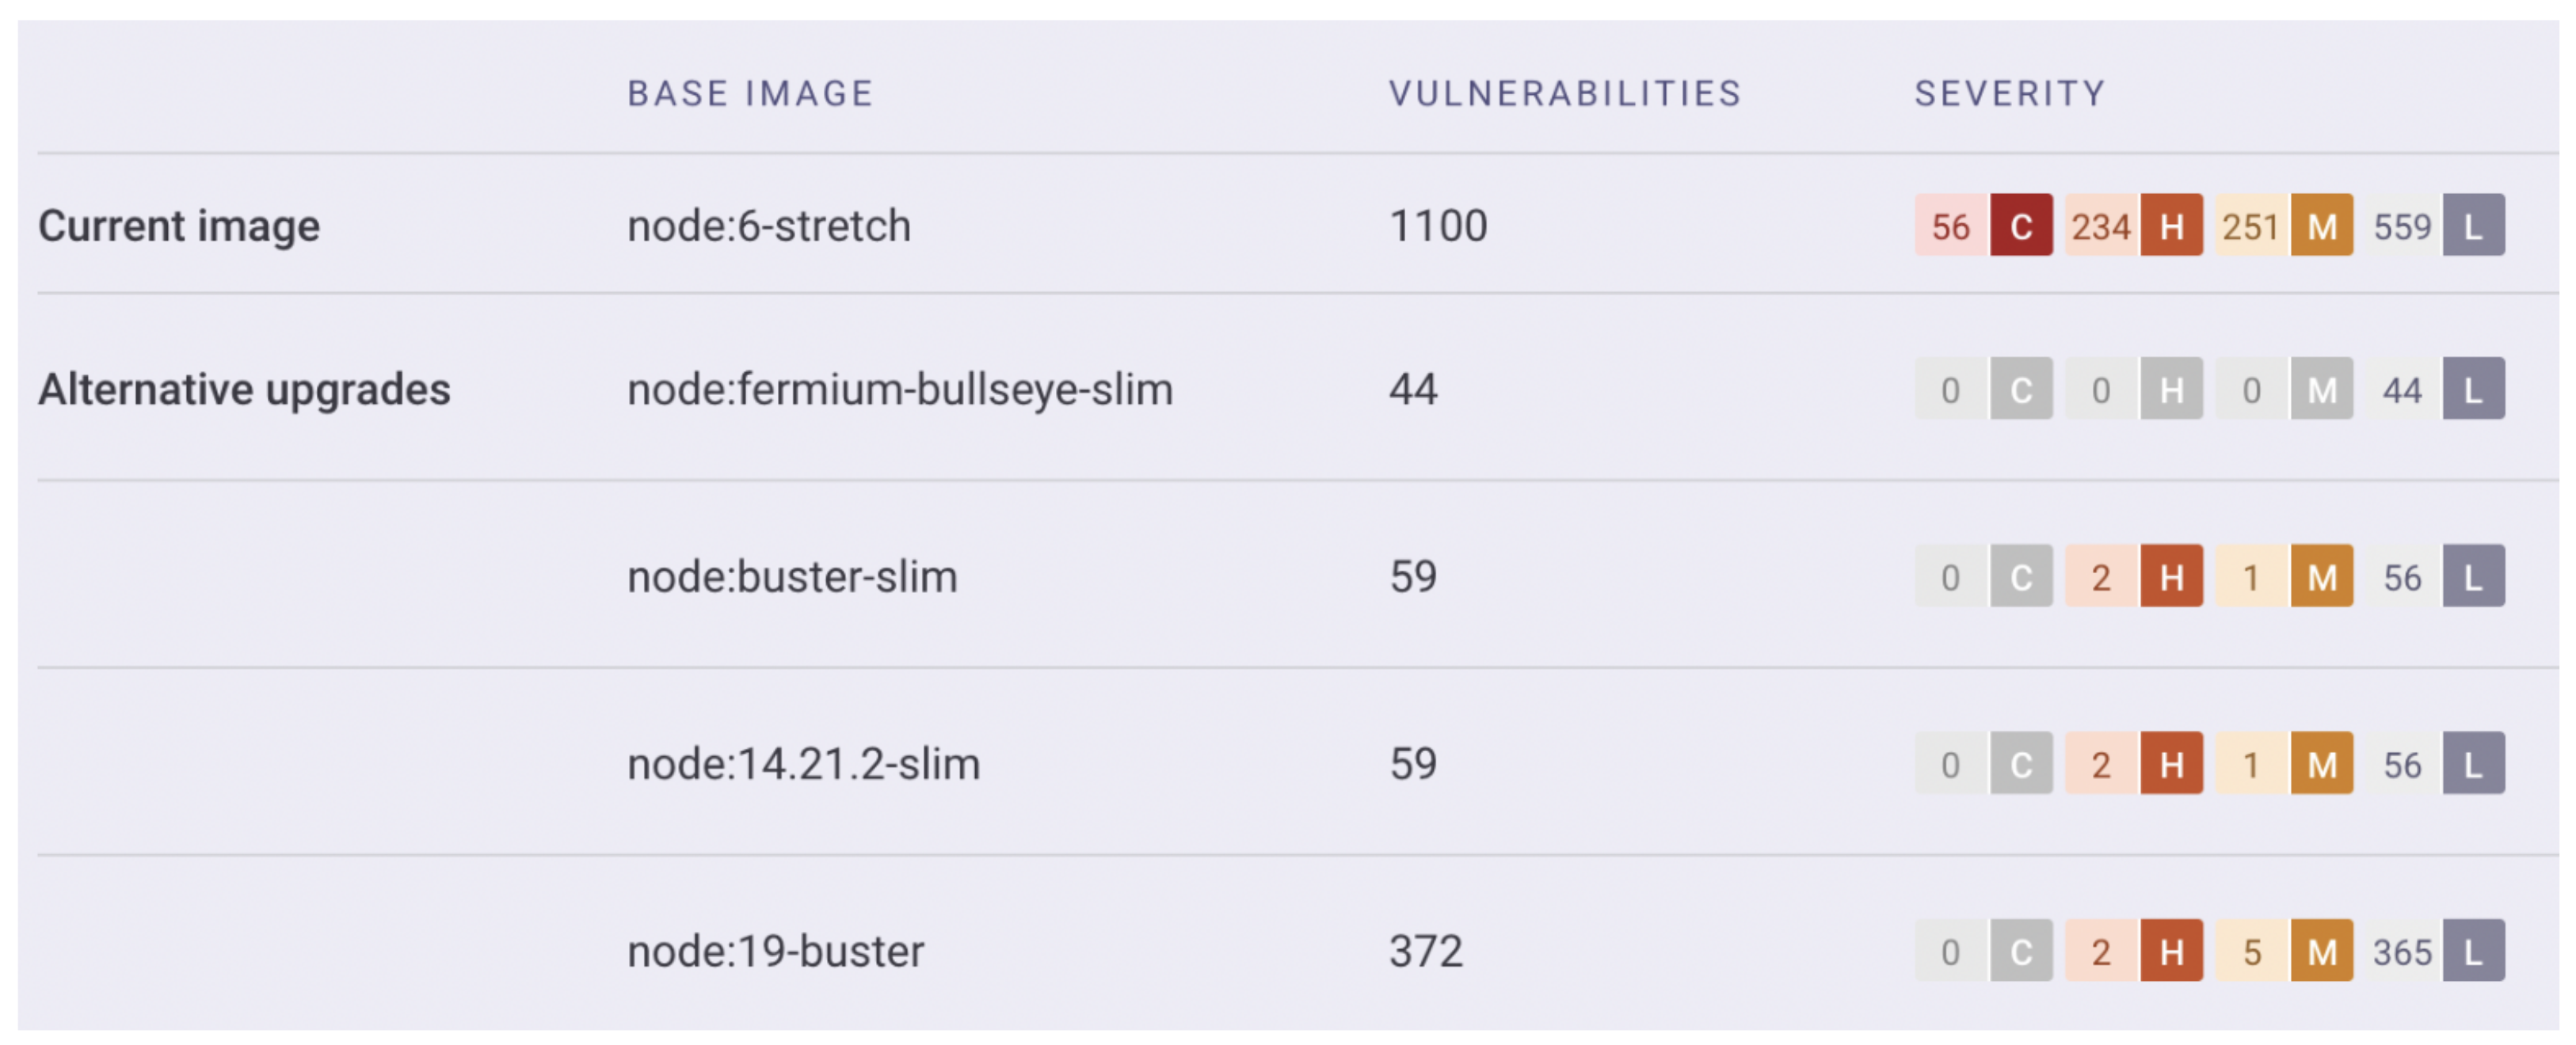Click the high severity H badge for node:19-buster
Viewport: 2576px width, 1045px height.
(2171, 950)
